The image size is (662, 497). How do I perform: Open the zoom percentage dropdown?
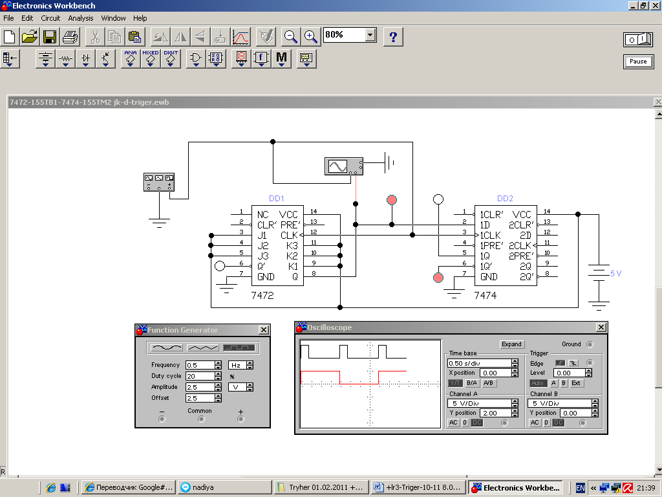[x=370, y=35]
